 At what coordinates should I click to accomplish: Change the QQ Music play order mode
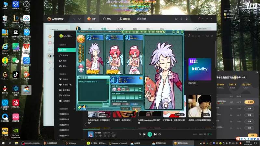coord(140,134)
